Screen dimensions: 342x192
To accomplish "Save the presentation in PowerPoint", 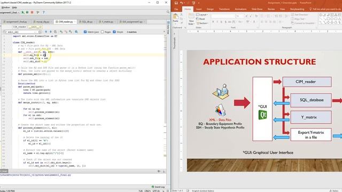I will click(176, 3).
